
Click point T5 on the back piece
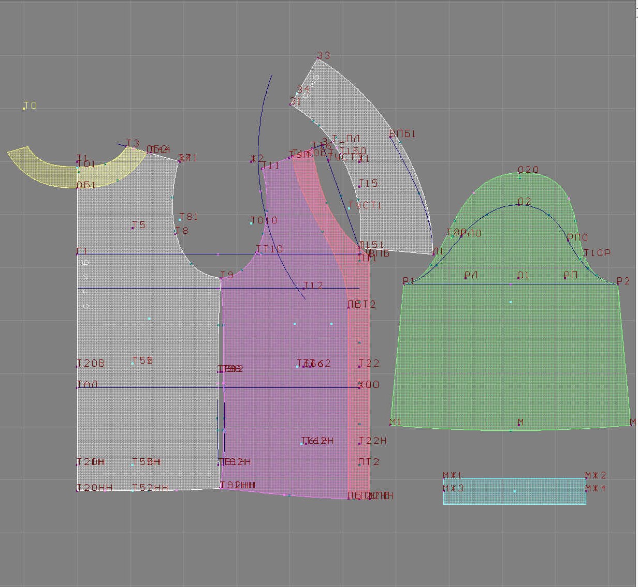pyautogui.click(x=133, y=228)
